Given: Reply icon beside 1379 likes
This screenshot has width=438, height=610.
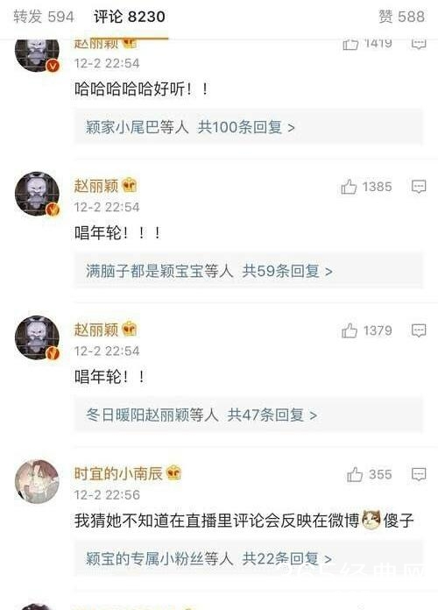Looking at the screenshot, I should point(419,330).
